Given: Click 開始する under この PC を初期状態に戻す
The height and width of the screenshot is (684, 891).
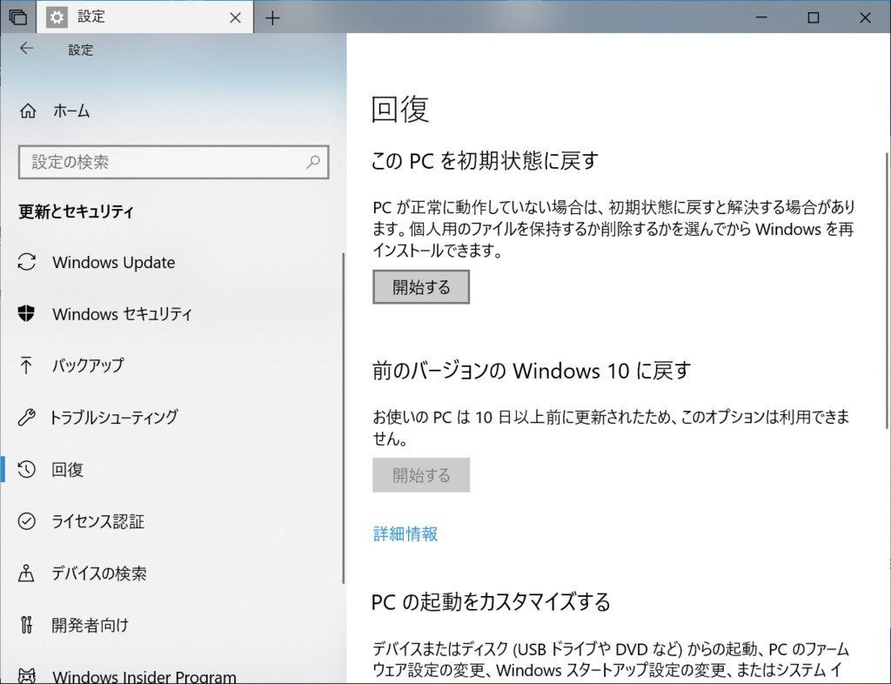Looking at the screenshot, I should (421, 287).
